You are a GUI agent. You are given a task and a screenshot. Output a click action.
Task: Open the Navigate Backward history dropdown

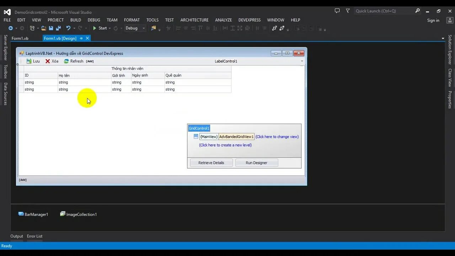[16, 28]
